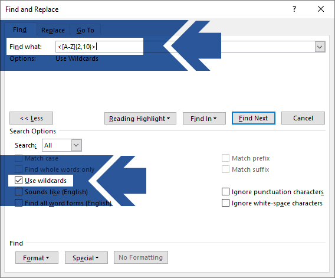Toggle the Match suffix checkbox

(x=225, y=169)
